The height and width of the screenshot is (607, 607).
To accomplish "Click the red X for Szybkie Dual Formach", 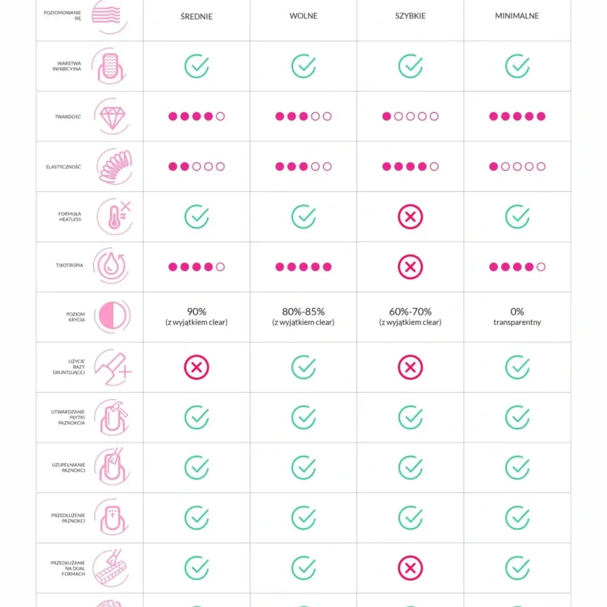I will click(410, 567).
